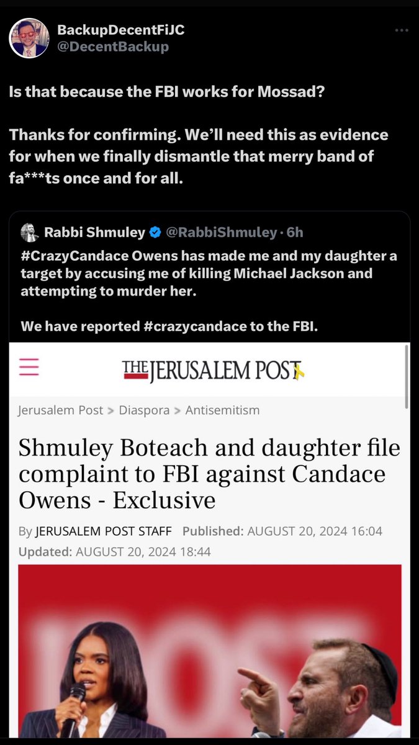The image size is (419, 745).
Task: Click the Rabbi Shmuley display name
Action: pos(94,233)
